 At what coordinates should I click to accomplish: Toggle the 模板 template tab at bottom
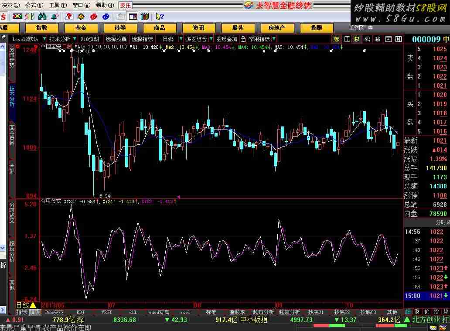tap(35, 312)
